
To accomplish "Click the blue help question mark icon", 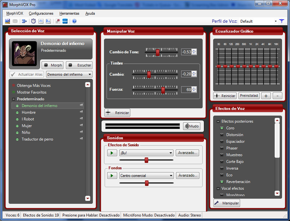I will [74, 21].
